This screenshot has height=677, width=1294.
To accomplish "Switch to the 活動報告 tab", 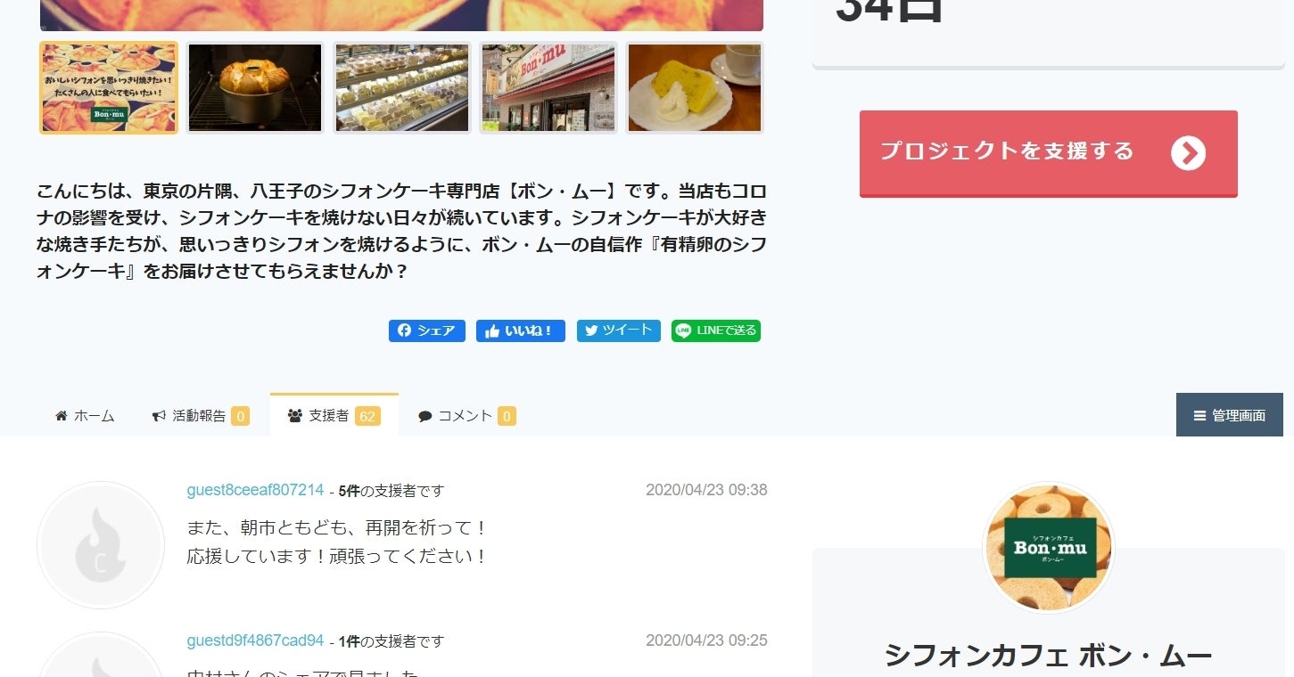I will 201,415.
